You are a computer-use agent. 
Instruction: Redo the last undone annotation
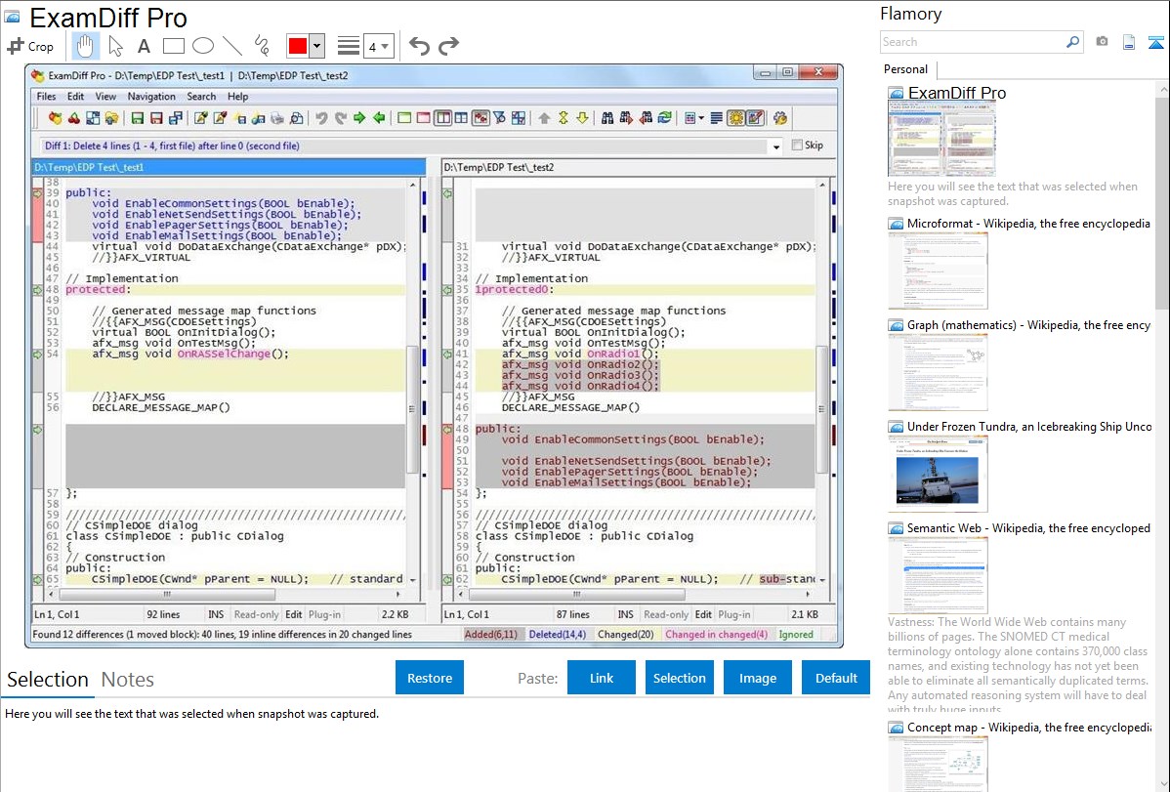click(x=448, y=46)
